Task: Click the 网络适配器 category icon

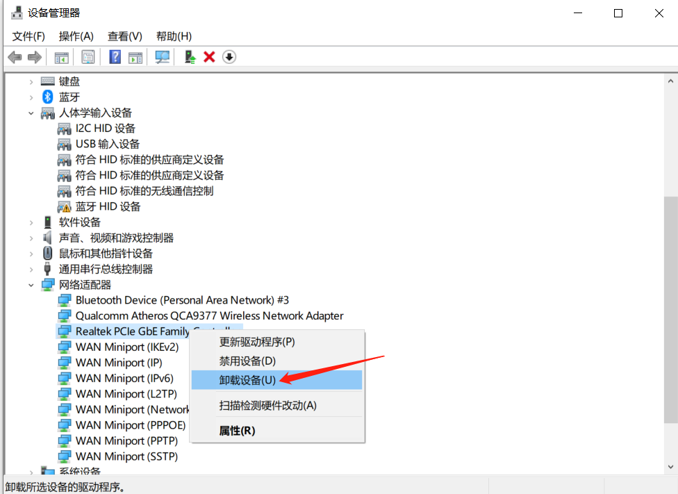Action: 47,285
